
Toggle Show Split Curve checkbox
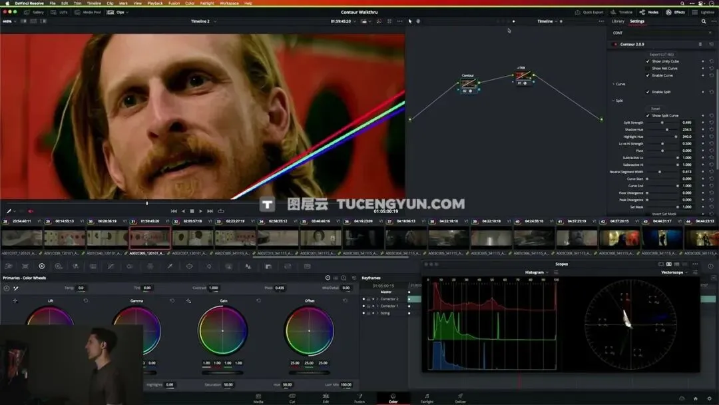pos(648,116)
